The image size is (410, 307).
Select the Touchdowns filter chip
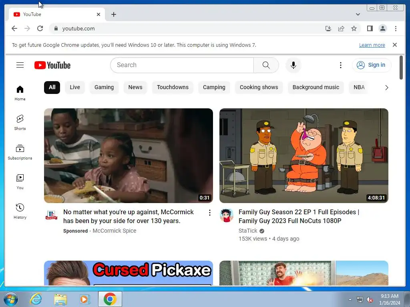pyautogui.click(x=173, y=87)
